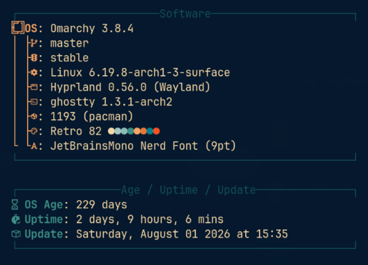Click the font letter A icon
The height and width of the screenshot is (265, 368).
(x=34, y=146)
